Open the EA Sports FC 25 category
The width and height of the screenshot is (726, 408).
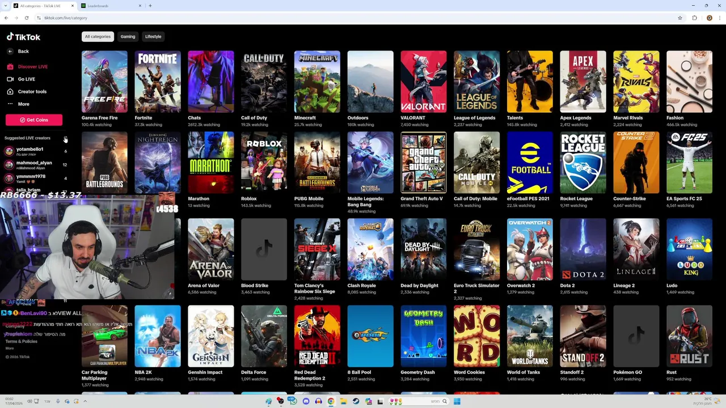click(689, 163)
